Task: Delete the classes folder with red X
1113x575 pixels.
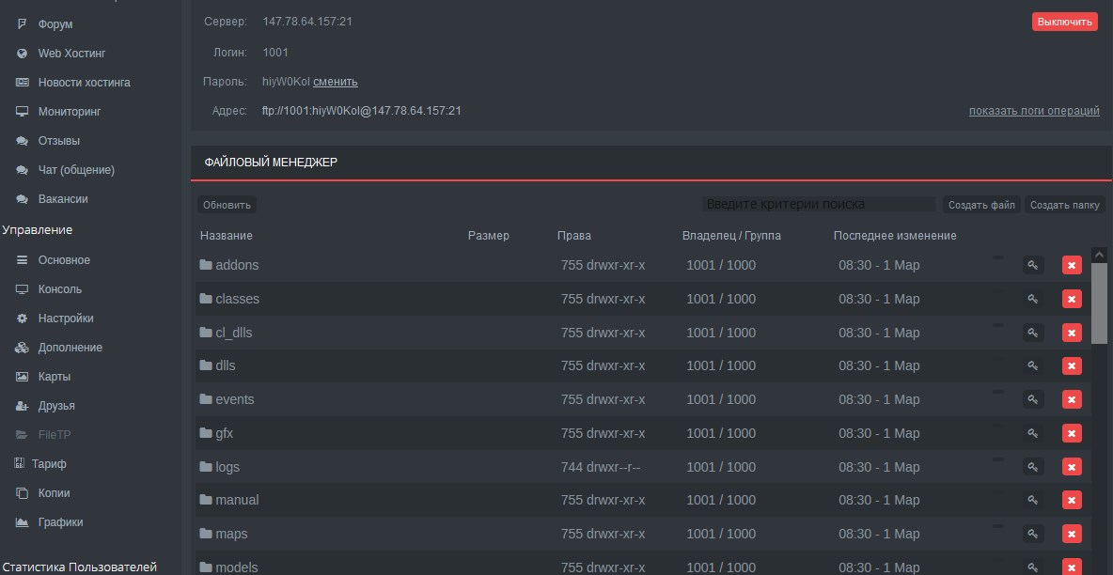Action: click(x=1072, y=300)
